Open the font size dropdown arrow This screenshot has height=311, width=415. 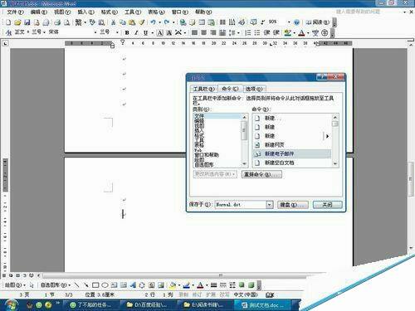tap(117, 32)
